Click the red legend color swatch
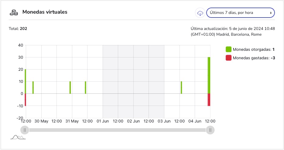This screenshot has width=284, height=150. pyautogui.click(x=228, y=58)
